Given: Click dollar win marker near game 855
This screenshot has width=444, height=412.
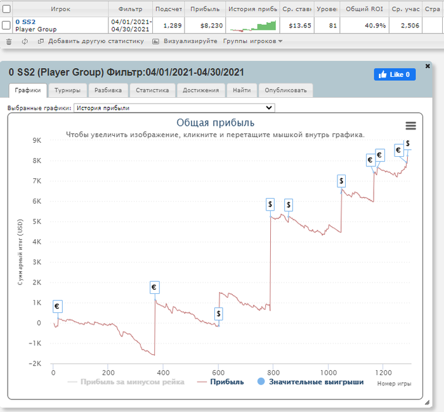Looking at the screenshot, I should (x=289, y=205).
